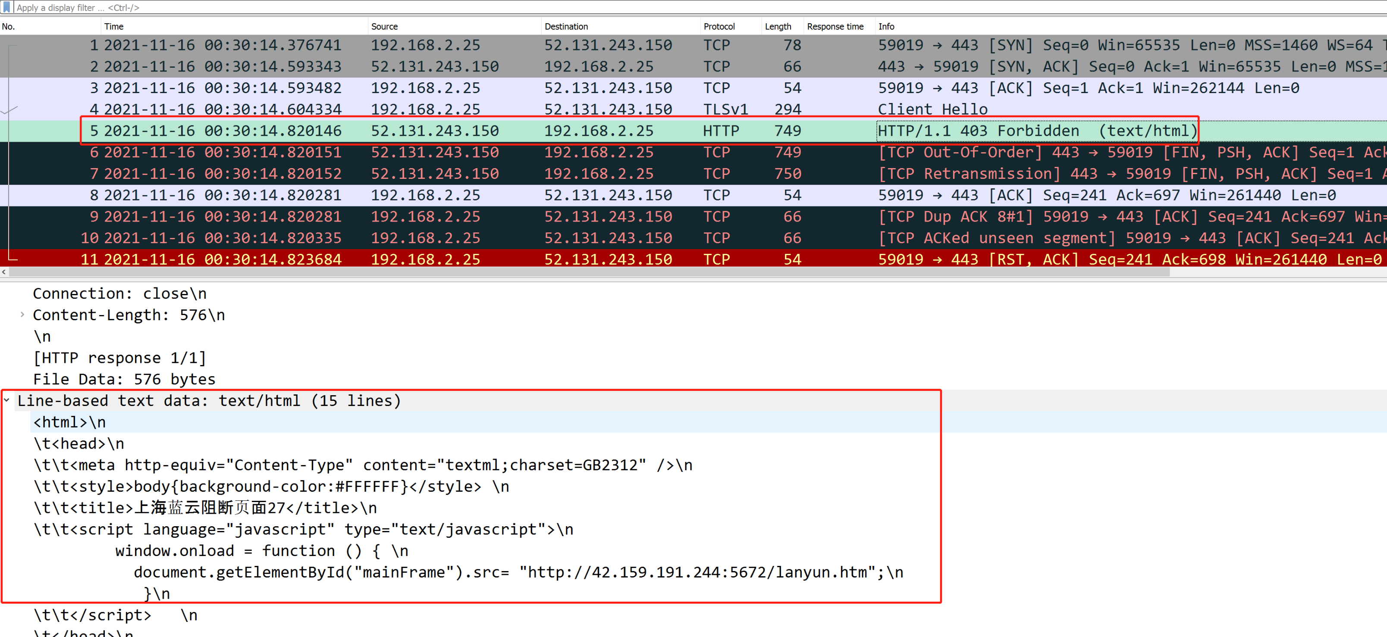Click the Source column header
The height and width of the screenshot is (637, 1387).
point(384,26)
